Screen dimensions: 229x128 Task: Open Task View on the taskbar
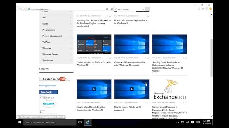click(x=80, y=122)
